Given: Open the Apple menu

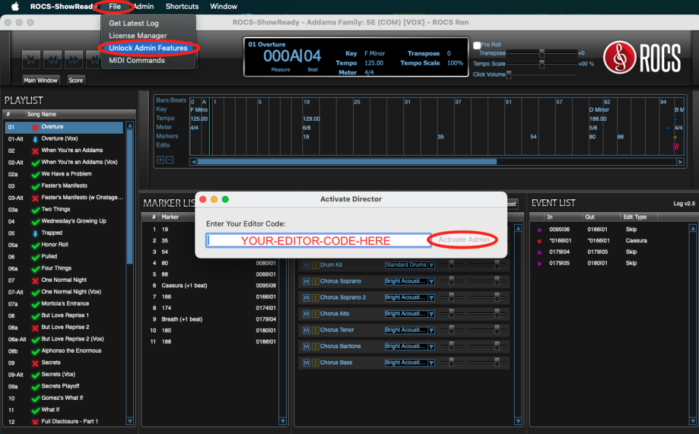Looking at the screenshot, I should 15,6.
